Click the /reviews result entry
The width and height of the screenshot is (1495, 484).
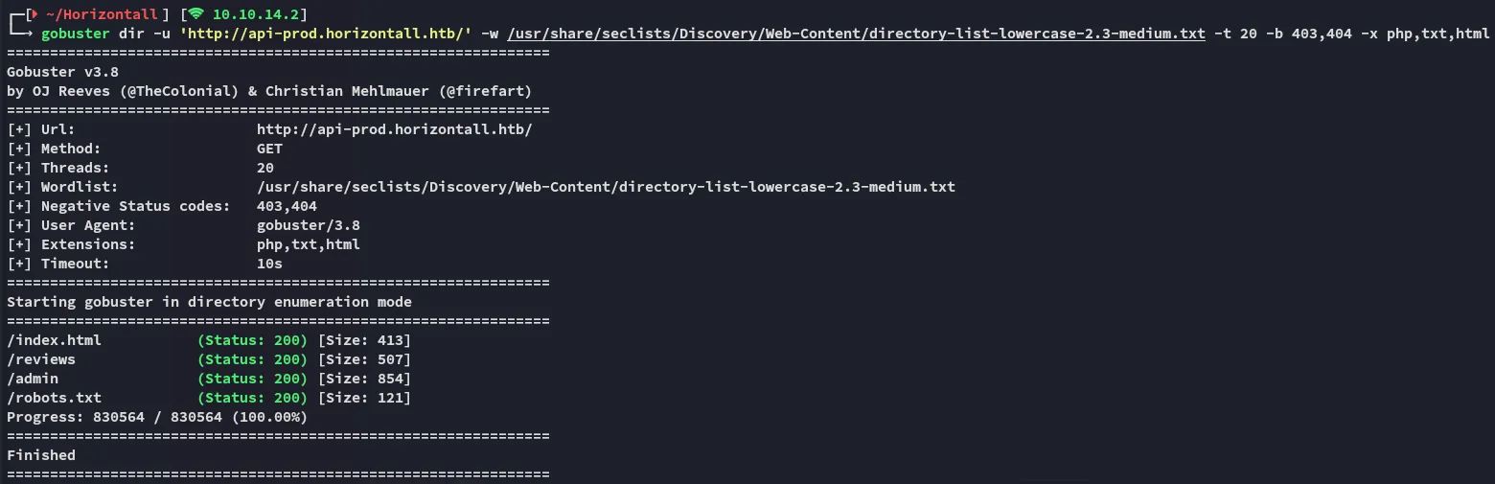[x=41, y=359]
